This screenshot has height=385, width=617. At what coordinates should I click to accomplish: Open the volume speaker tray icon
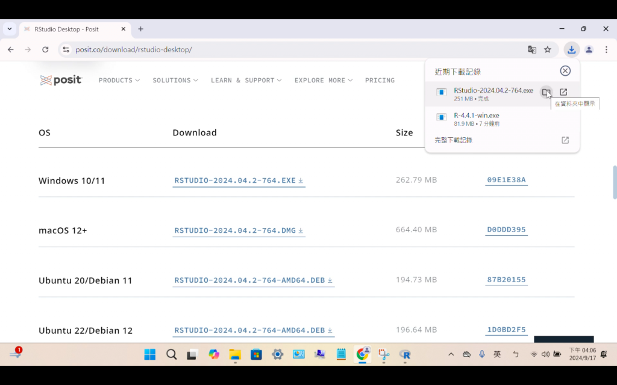(545, 354)
